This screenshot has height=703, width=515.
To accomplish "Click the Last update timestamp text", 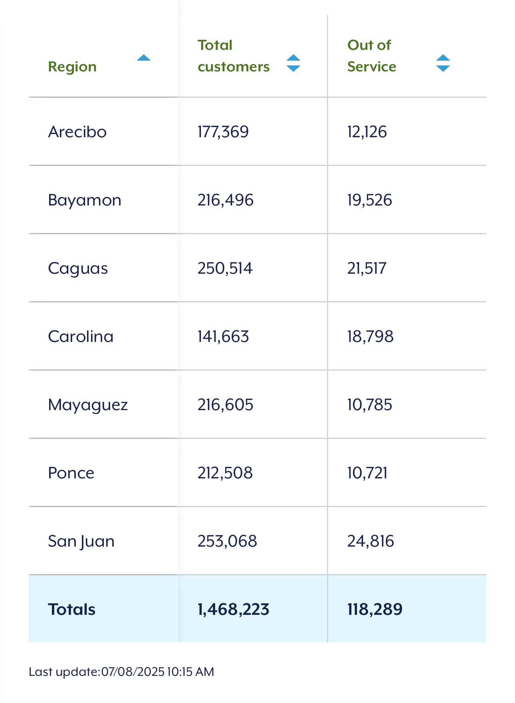I will click(x=121, y=671).
